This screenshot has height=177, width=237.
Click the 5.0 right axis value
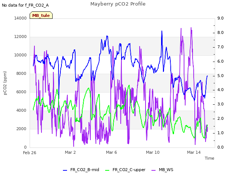220,76
